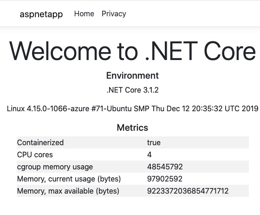This screenshot has width=260, height=215.
Task: Click the Welcome to .NET Core heading
Action: [x=132, y=51]
